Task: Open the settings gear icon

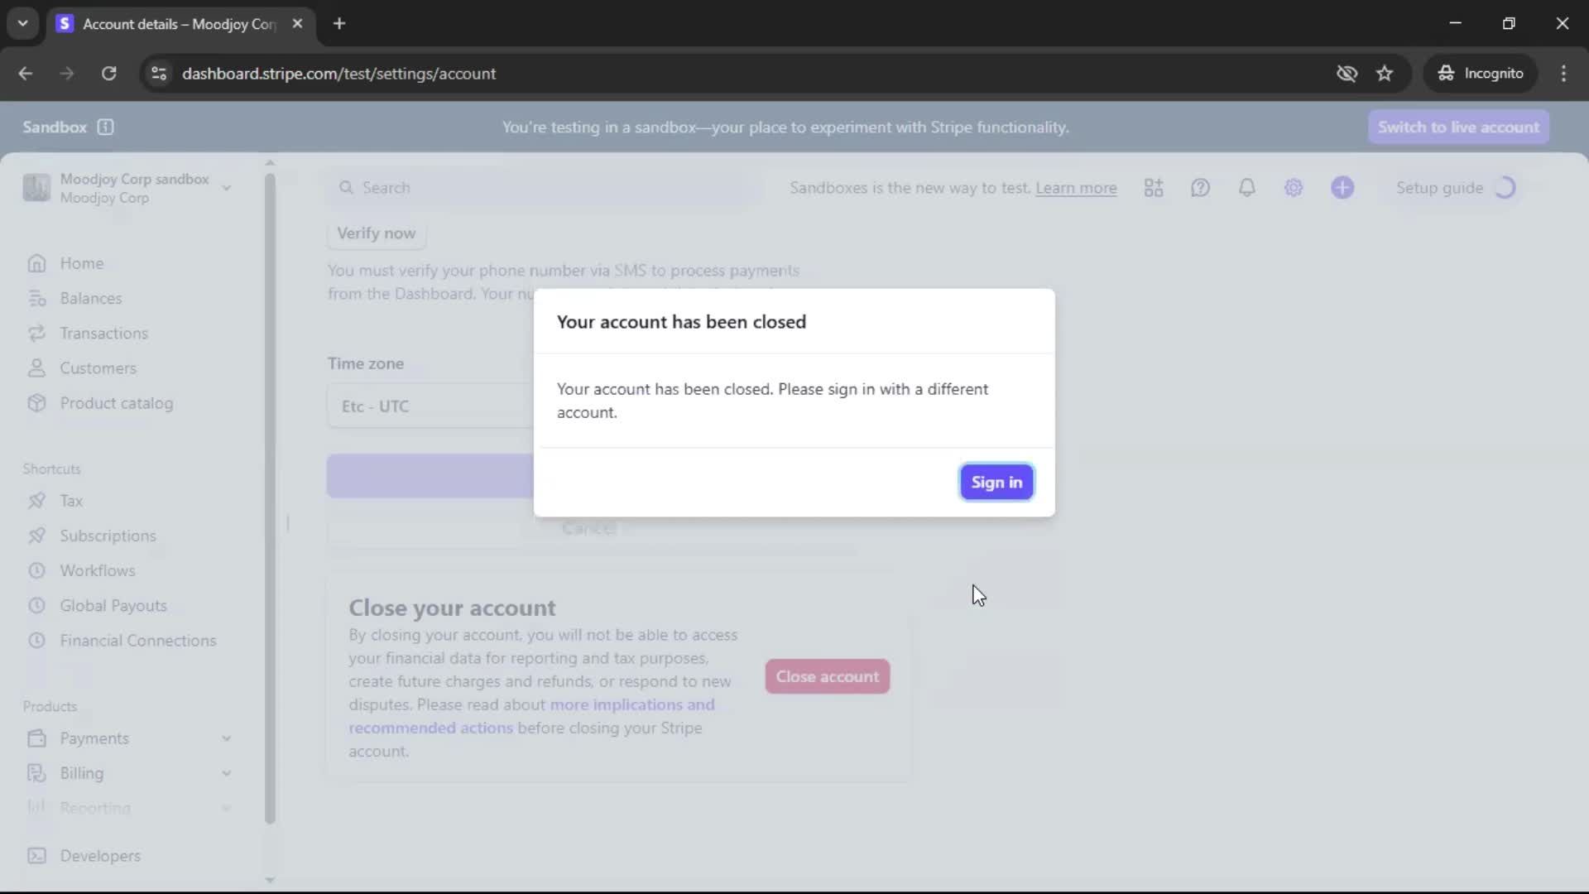Action: pos(1294,188)
